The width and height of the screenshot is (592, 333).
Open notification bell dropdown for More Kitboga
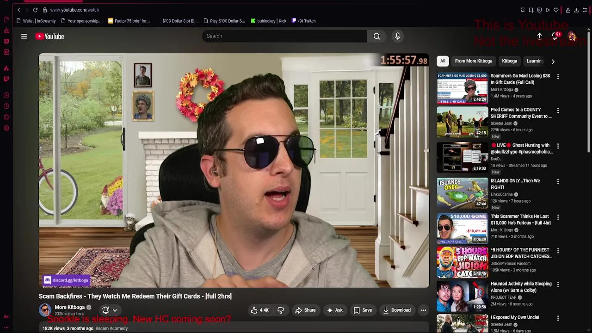[x=110, y=310]
